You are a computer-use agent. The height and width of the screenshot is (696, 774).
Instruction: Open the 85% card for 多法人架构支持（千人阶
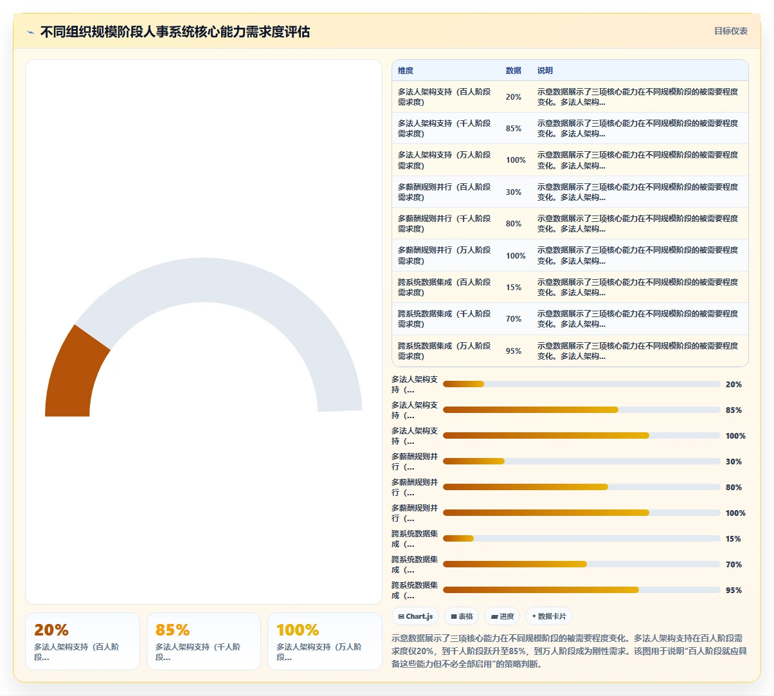tap(204, 641)
